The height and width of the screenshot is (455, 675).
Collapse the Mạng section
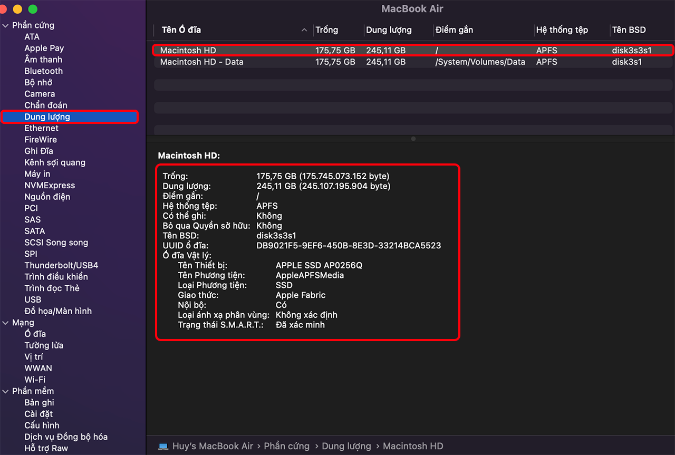5,323
